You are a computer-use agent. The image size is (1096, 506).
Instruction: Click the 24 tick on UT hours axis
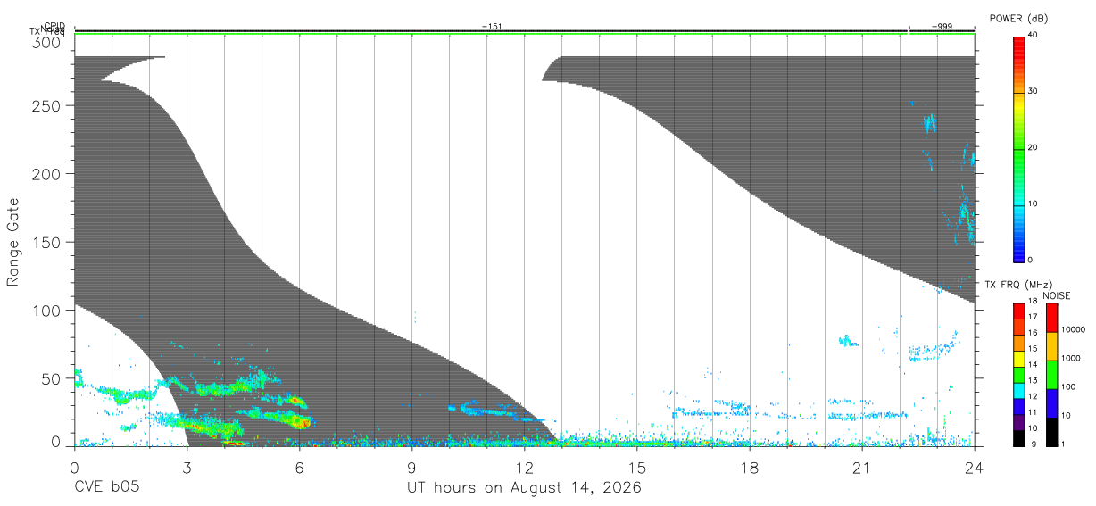click(975, 468)
